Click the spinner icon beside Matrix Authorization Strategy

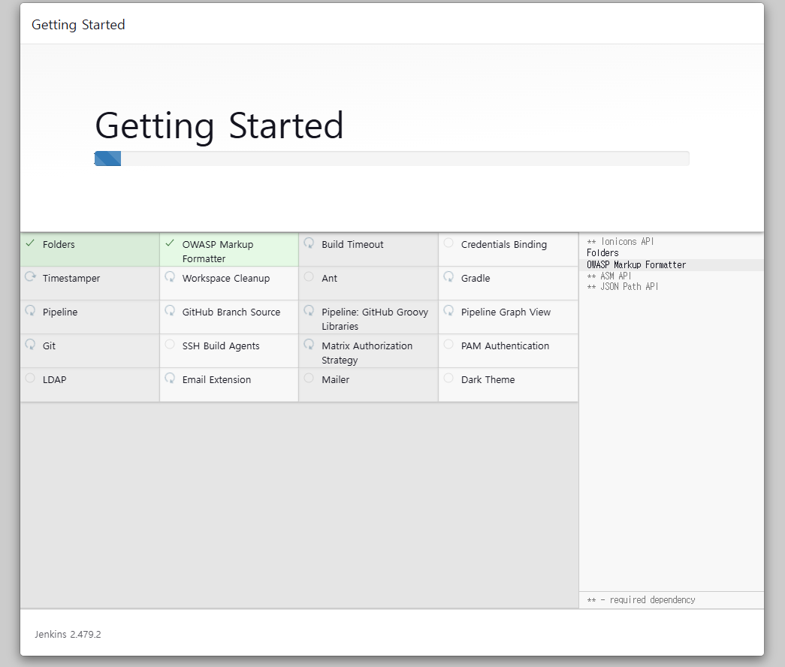(x=309, y=345)
